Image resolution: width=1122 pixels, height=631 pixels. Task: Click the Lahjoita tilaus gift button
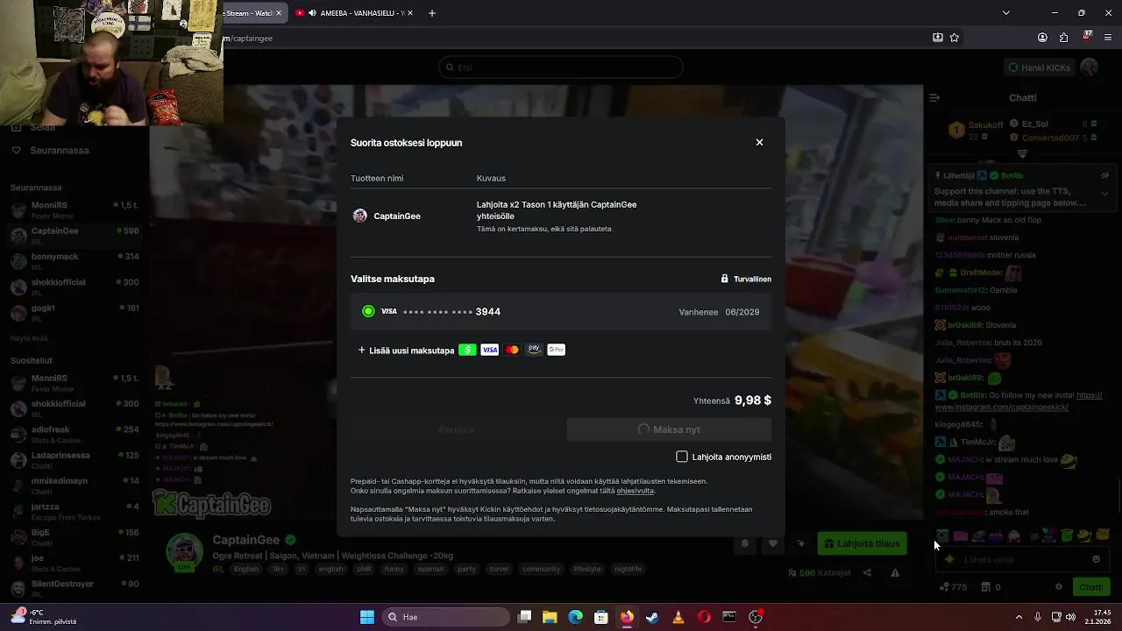(x=863, y=543)
